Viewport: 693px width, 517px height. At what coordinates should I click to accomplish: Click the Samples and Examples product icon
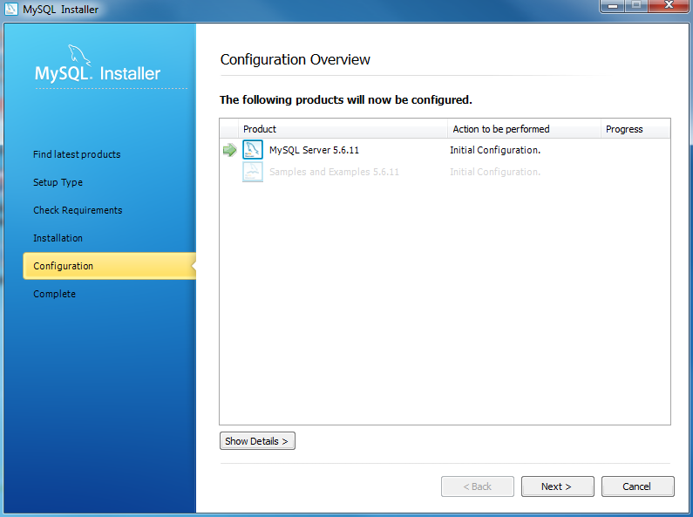tap(253, 172)
